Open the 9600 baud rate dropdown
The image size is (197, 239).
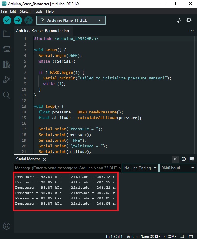coord(177,168)
